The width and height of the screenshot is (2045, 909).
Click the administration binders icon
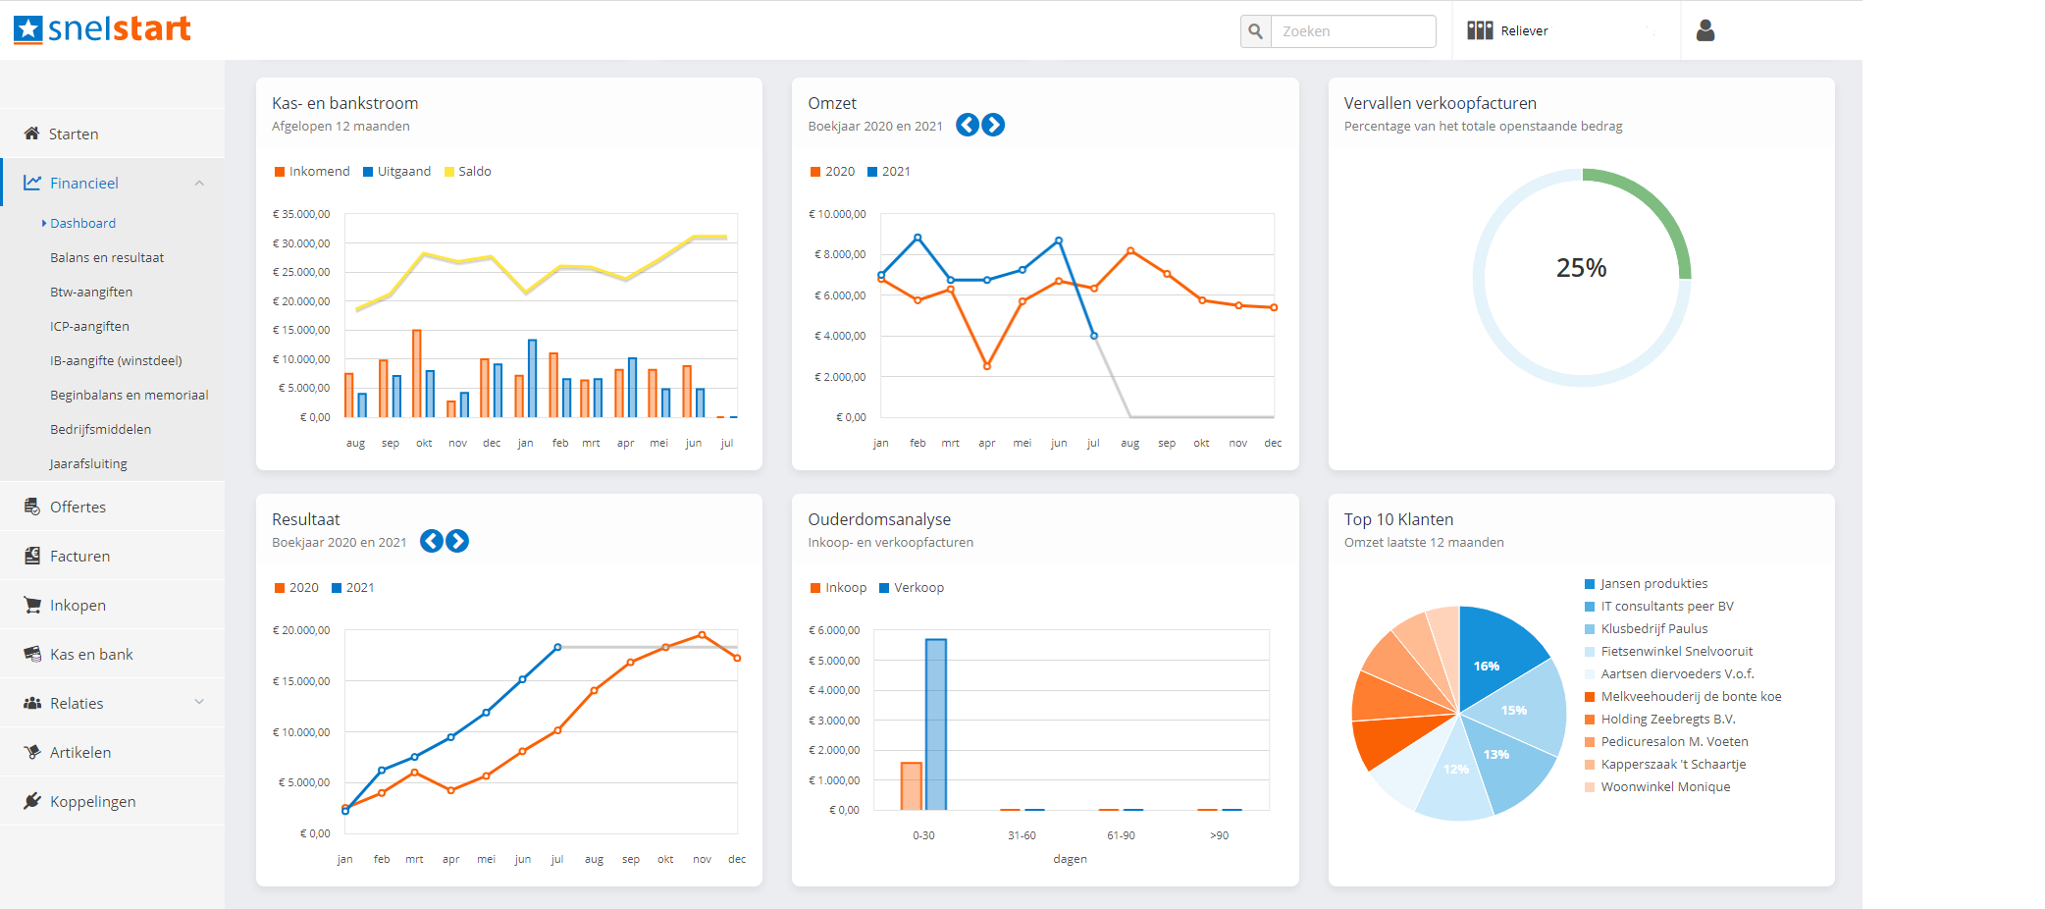click(x=1480, y=30)
